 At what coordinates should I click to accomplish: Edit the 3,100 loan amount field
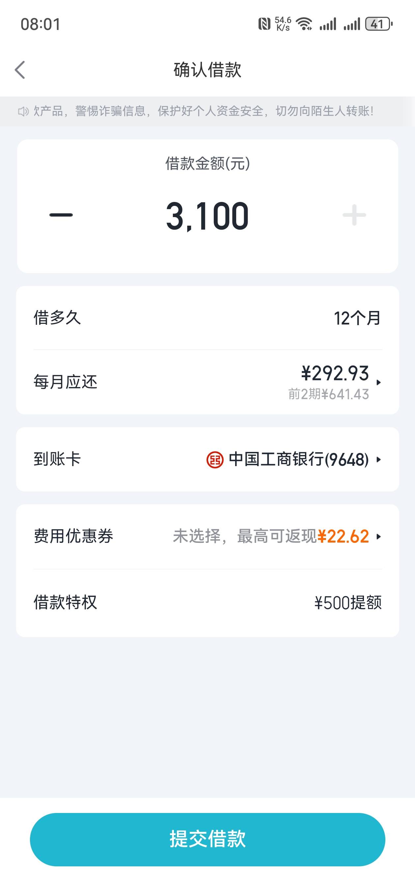207,216
